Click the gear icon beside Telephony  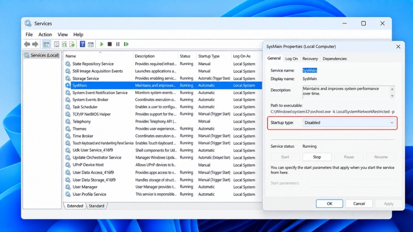[x=68, y=121]
